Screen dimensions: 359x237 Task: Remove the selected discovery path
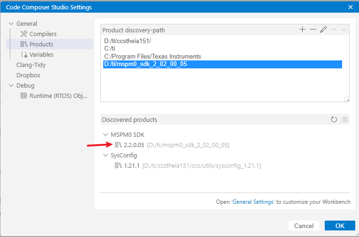[313, 30]
